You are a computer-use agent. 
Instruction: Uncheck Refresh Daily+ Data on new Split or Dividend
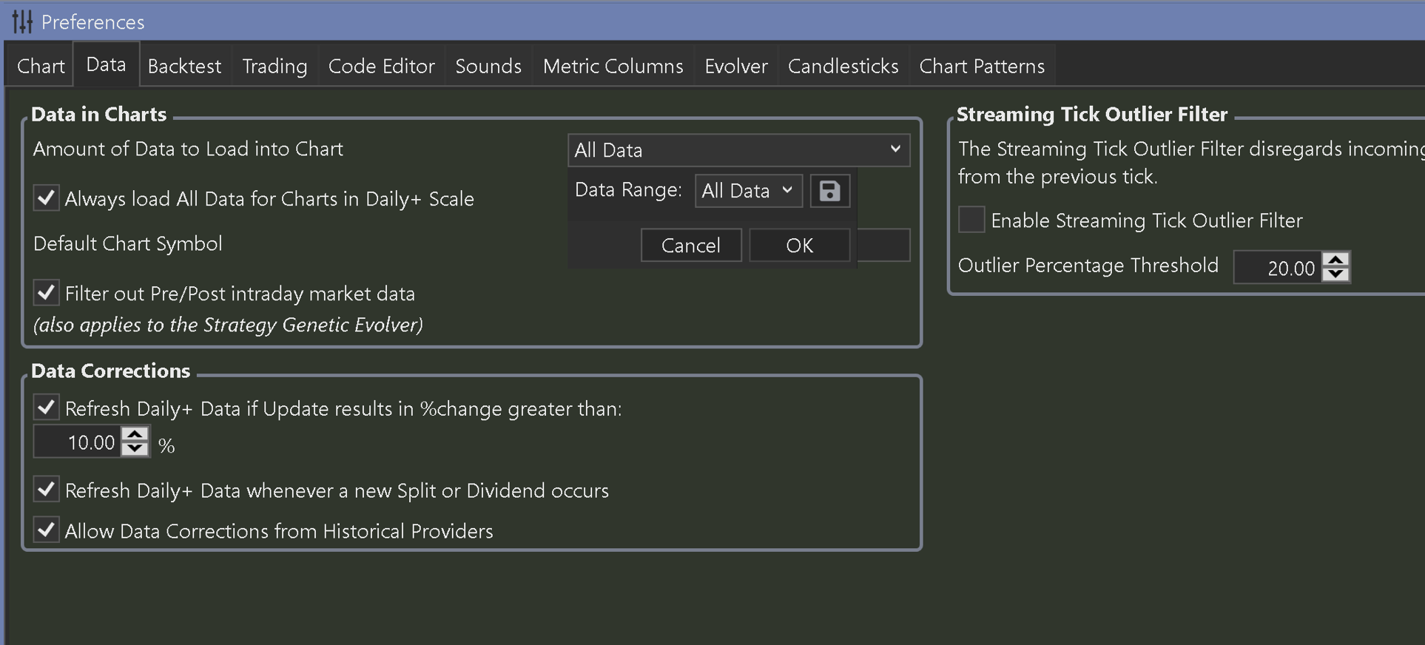(x=47, y=490)
